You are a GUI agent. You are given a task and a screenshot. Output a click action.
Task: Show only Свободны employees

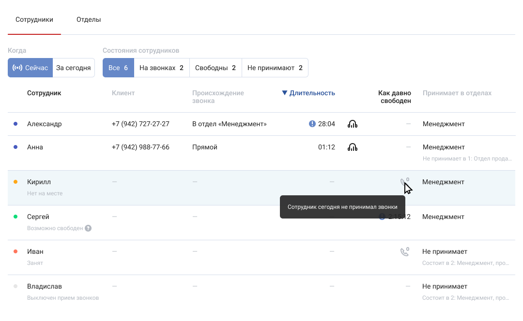(x=215, y=68)
